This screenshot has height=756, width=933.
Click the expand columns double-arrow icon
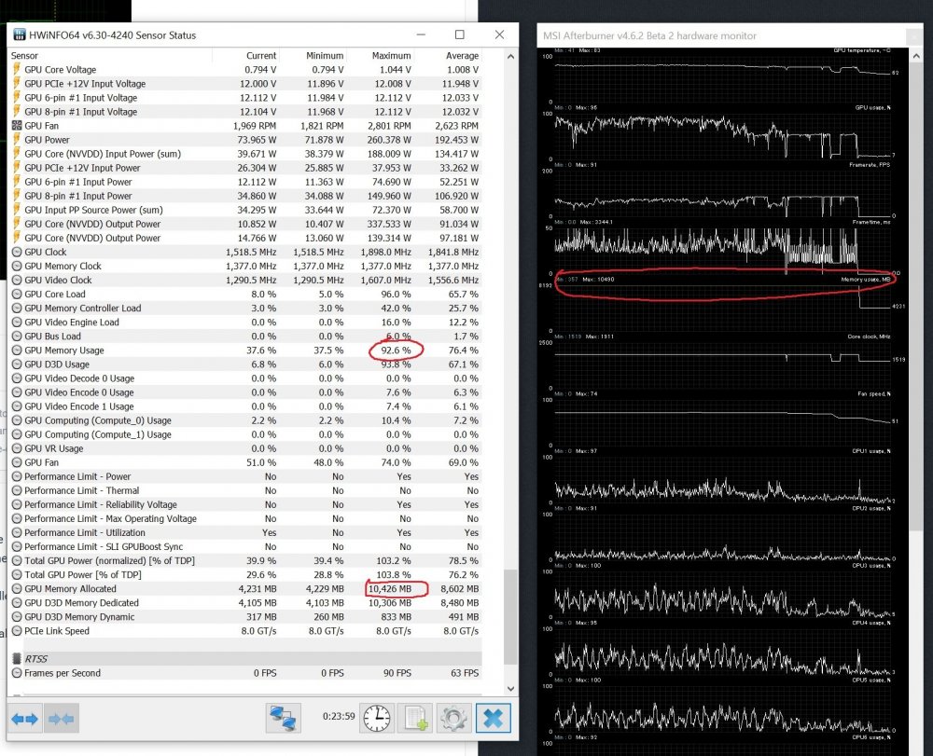26,718
